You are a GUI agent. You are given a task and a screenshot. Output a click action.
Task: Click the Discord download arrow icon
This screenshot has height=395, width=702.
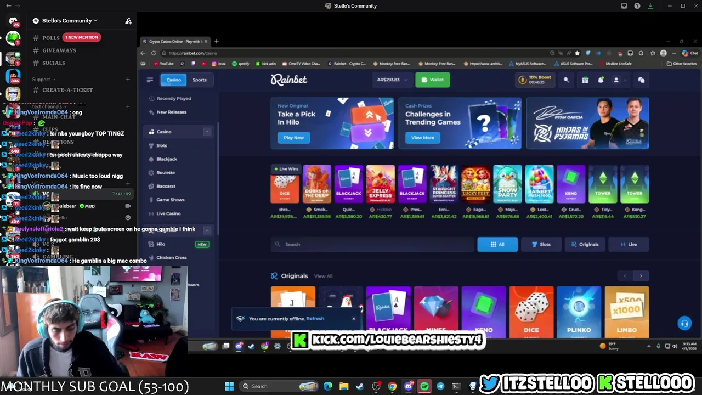coord(650,6)
